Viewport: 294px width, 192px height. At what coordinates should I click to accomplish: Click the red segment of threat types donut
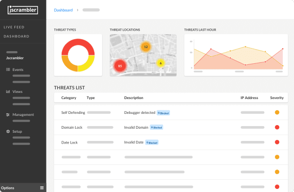coord(78,45)
